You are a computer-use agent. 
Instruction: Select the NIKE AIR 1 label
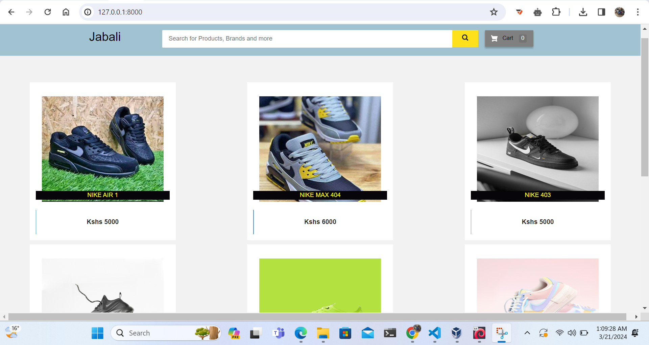point(103,195)
